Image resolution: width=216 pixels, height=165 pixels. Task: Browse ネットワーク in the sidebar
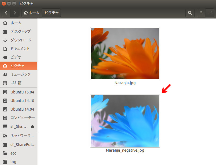[19, 136]
